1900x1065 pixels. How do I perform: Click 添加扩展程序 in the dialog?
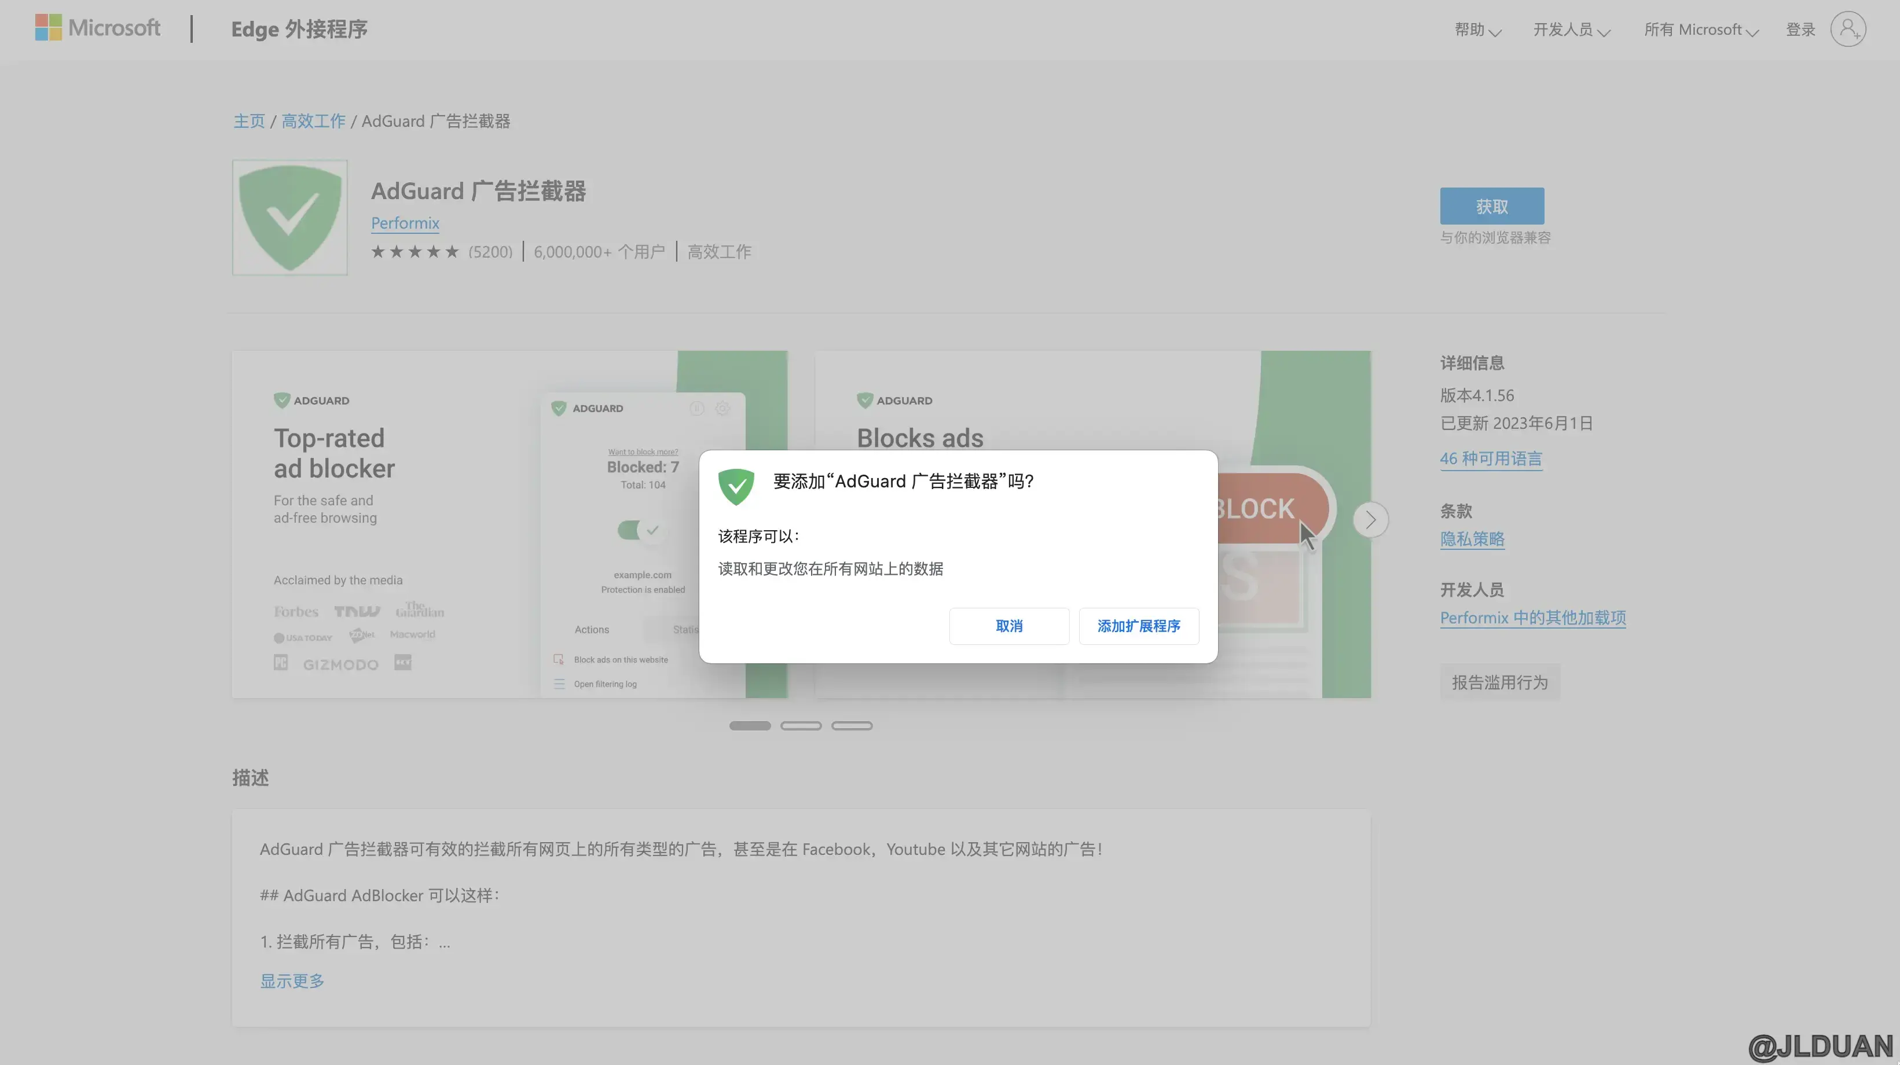point(1138,626)
